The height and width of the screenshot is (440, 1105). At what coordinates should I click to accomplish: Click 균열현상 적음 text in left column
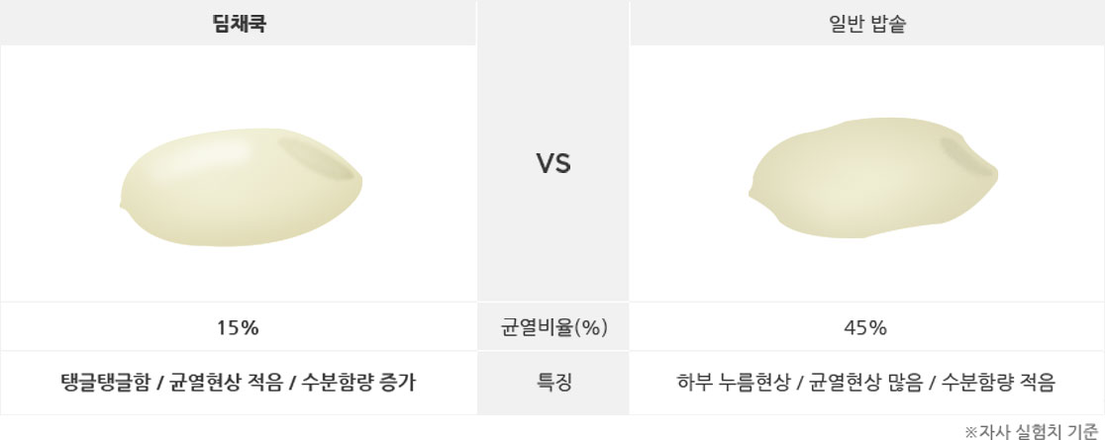[x=226, y=383]
